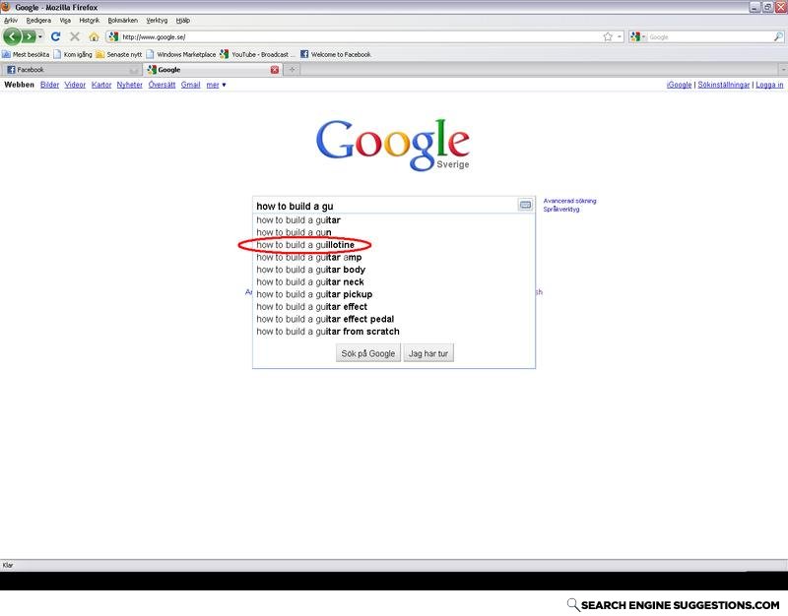Click the Jag har tur button
This screenshot has height=616, width=788.
click(x=428, y=353)
